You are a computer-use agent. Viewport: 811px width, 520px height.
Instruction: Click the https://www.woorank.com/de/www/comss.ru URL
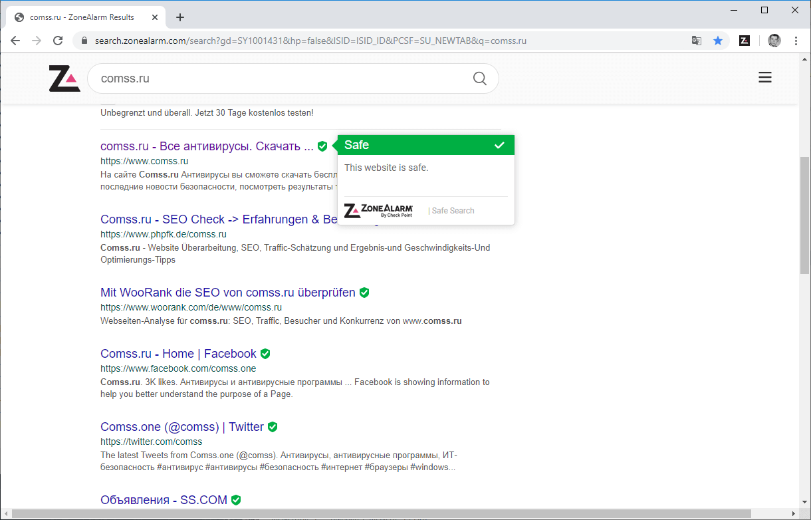[x=191, y=307]
